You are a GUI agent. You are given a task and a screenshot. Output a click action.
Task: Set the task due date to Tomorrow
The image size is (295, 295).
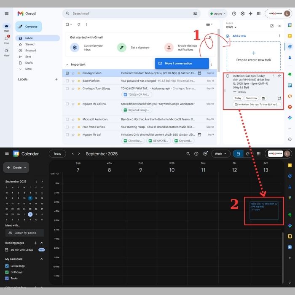[251, 98]
